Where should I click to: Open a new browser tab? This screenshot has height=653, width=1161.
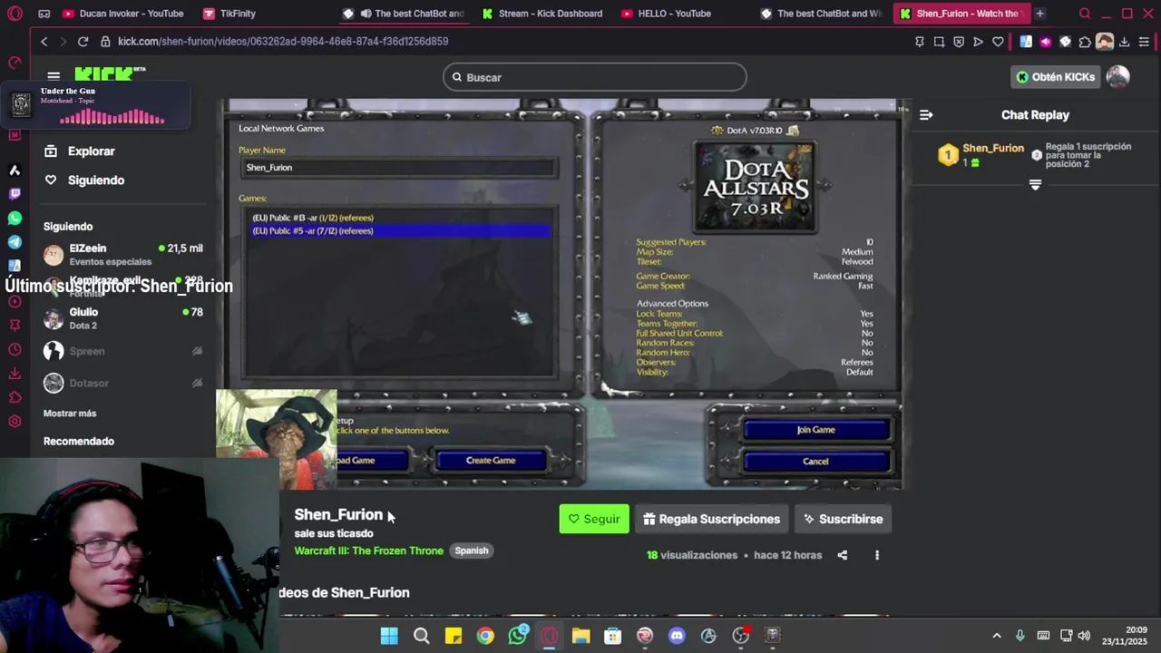click(1039, 14)
